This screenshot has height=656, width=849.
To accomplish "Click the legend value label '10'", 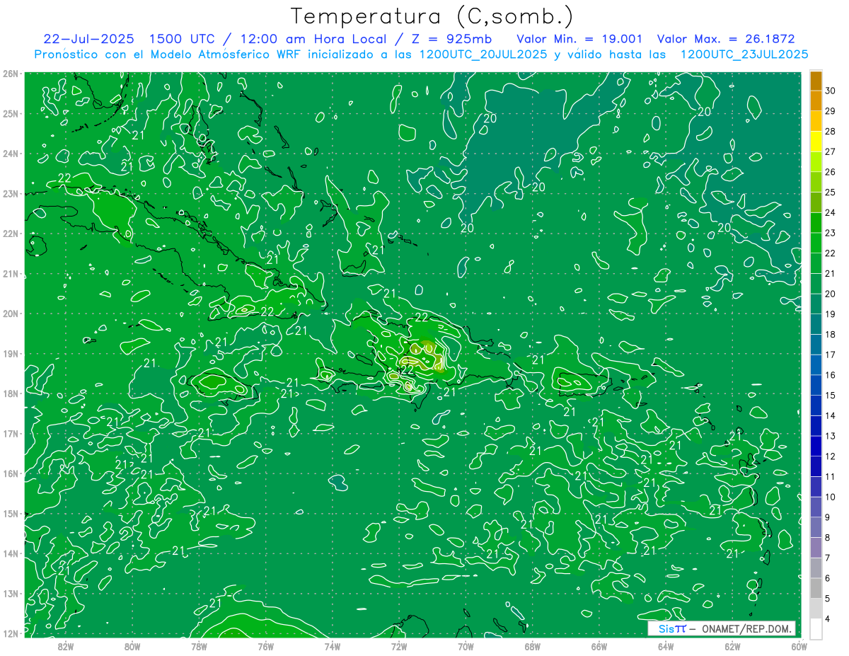I will click(831, 497).
